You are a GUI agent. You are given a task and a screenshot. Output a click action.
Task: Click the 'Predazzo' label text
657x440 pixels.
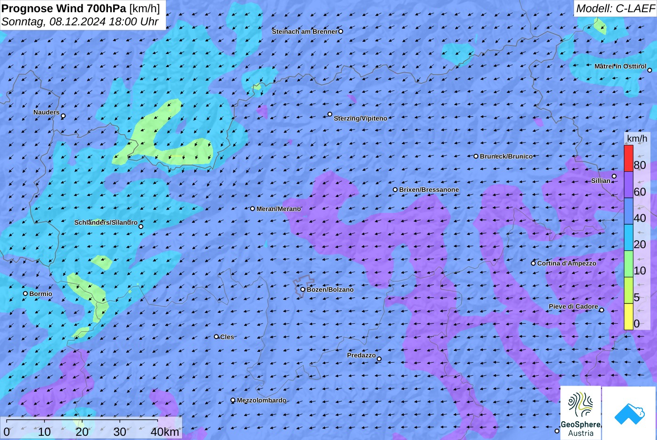pos(361,355)
